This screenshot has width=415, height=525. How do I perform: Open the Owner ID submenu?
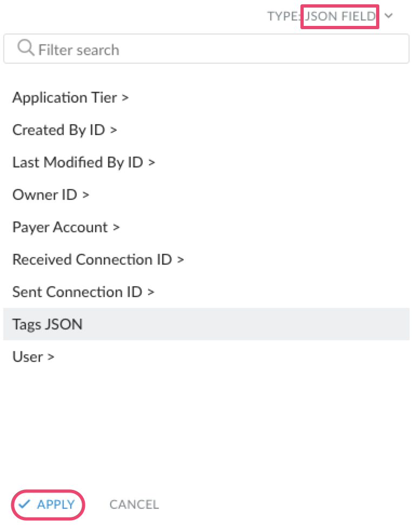51,195
